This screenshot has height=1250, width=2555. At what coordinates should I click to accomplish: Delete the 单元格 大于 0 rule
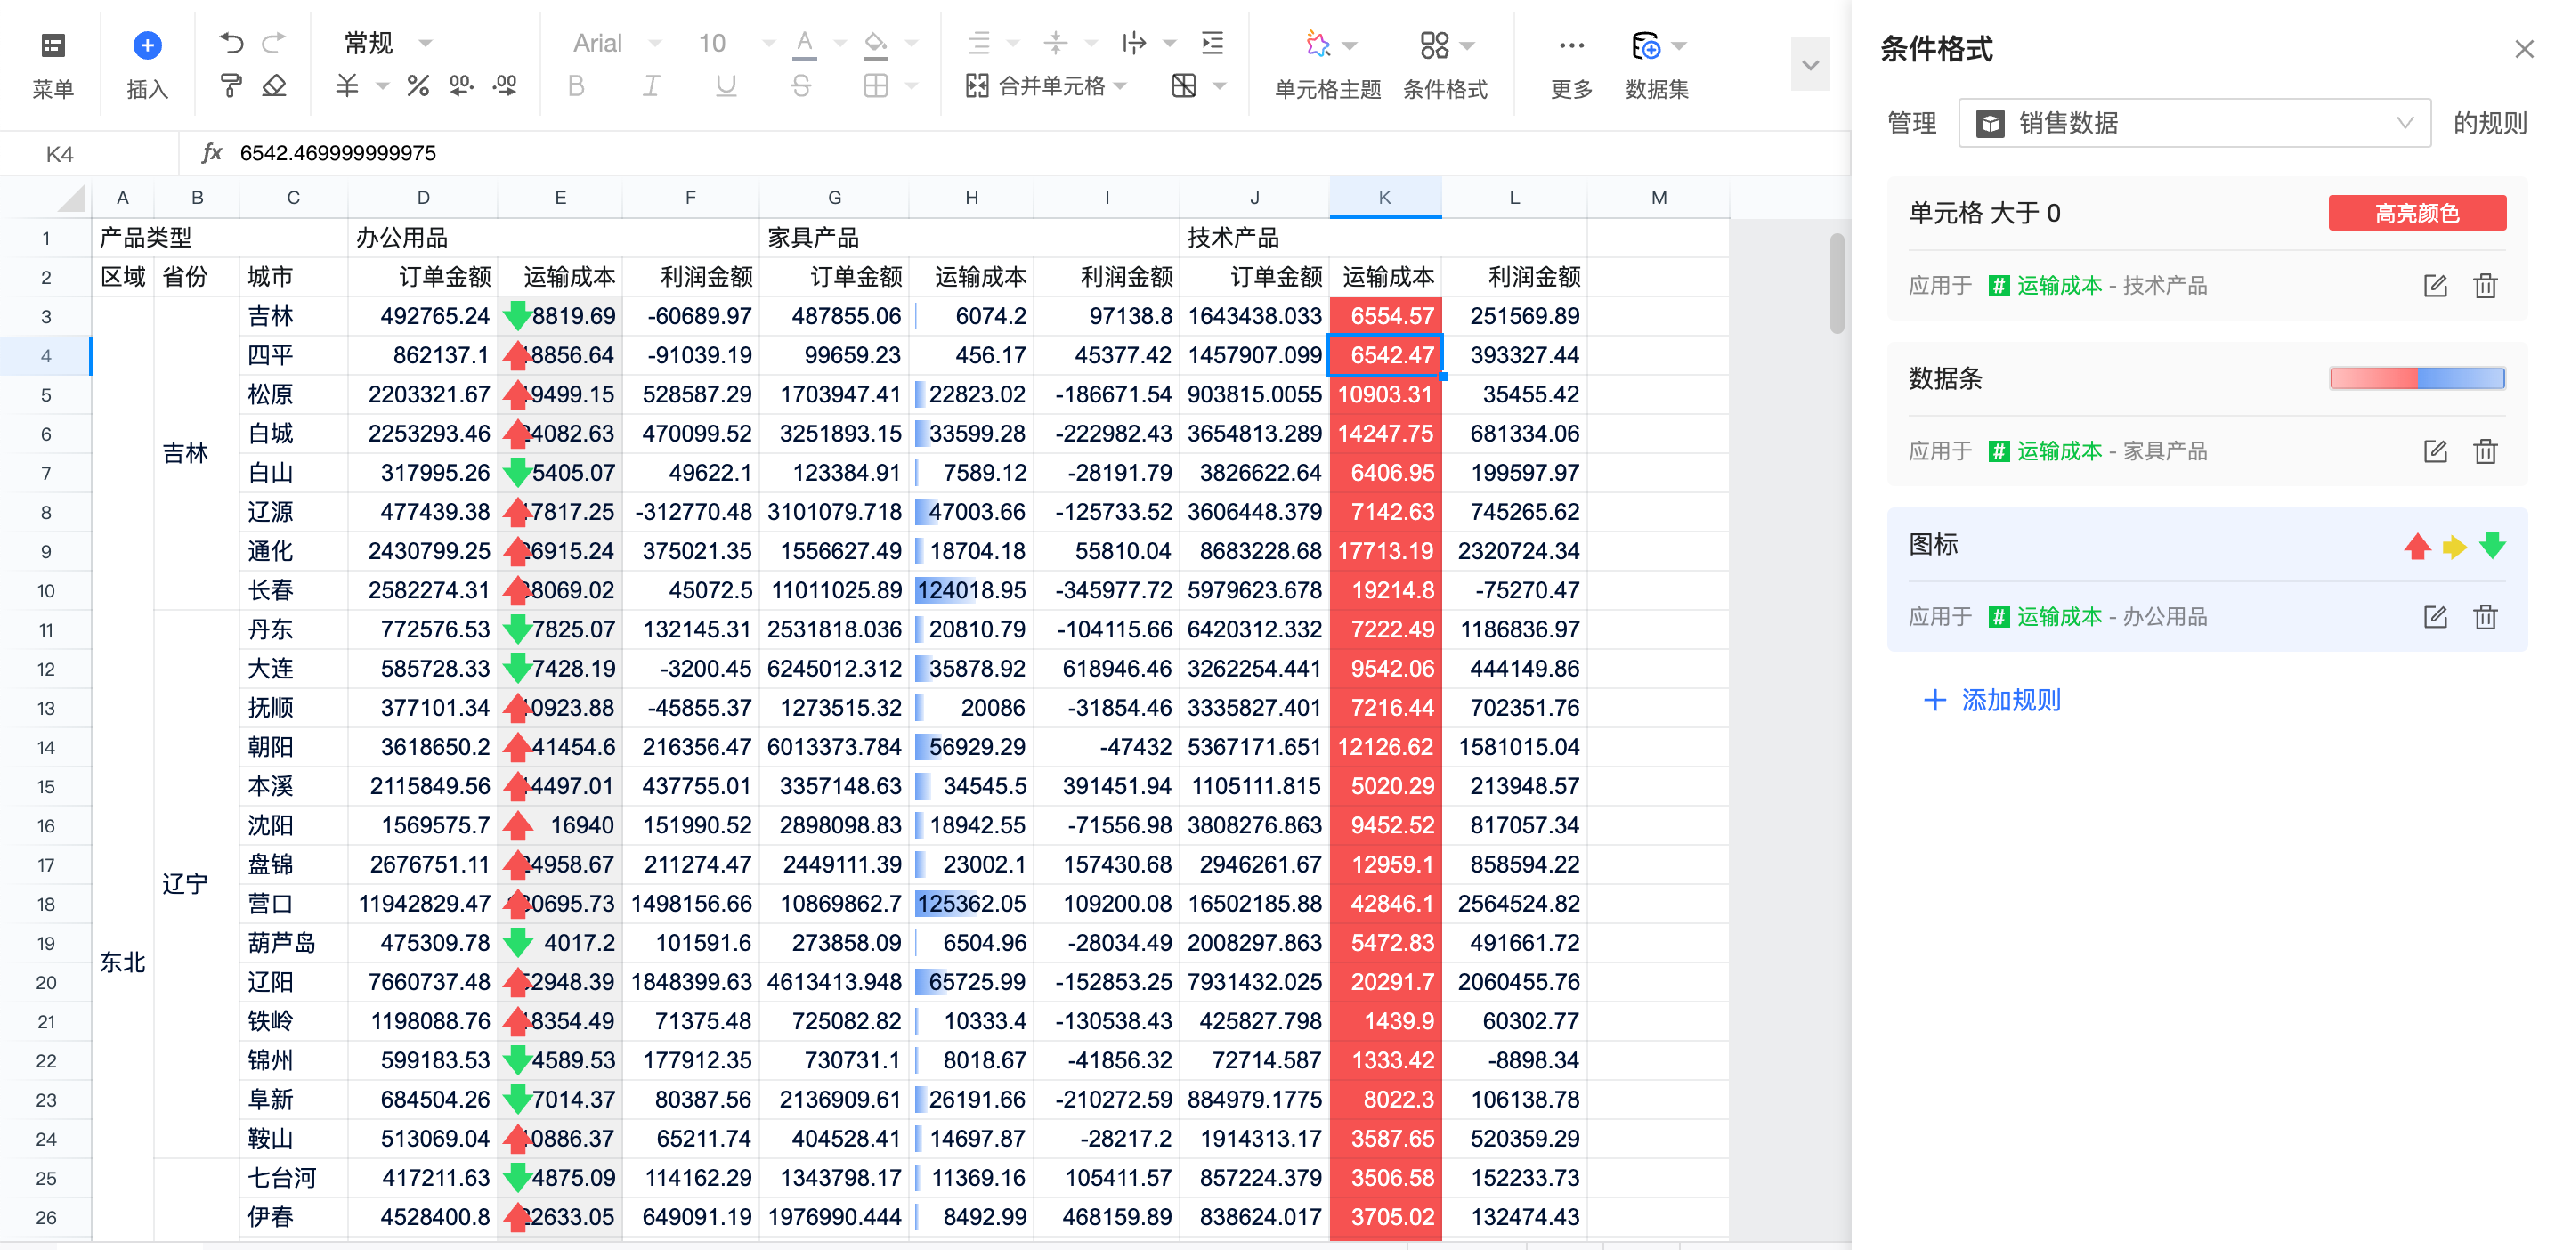(2485, 286)
